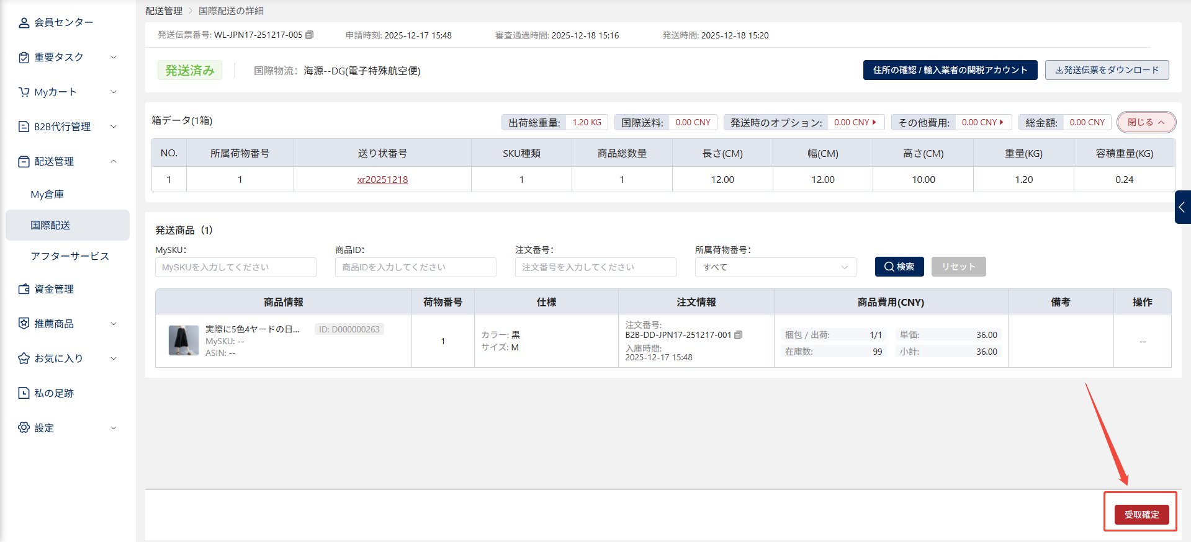Expand the 設定 submenu chevron
1191x542 pixels.
(x=114, y=428)
